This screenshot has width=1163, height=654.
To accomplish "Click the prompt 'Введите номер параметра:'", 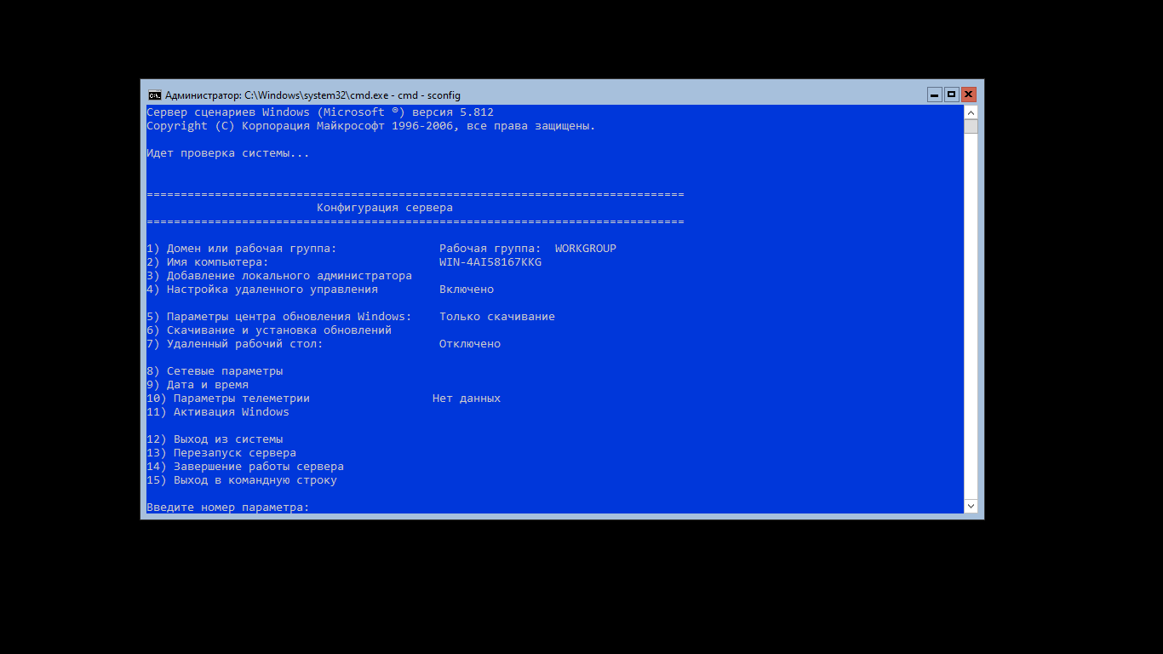I will (228, 508).
